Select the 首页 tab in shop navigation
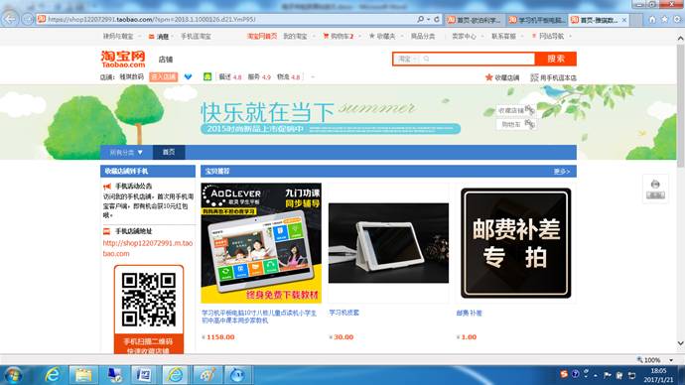The height and width of the screenshot is (385, 685). tap(169, 153)
